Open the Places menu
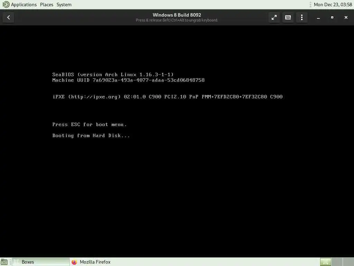The image size is (354, 266). coord(47,5)
